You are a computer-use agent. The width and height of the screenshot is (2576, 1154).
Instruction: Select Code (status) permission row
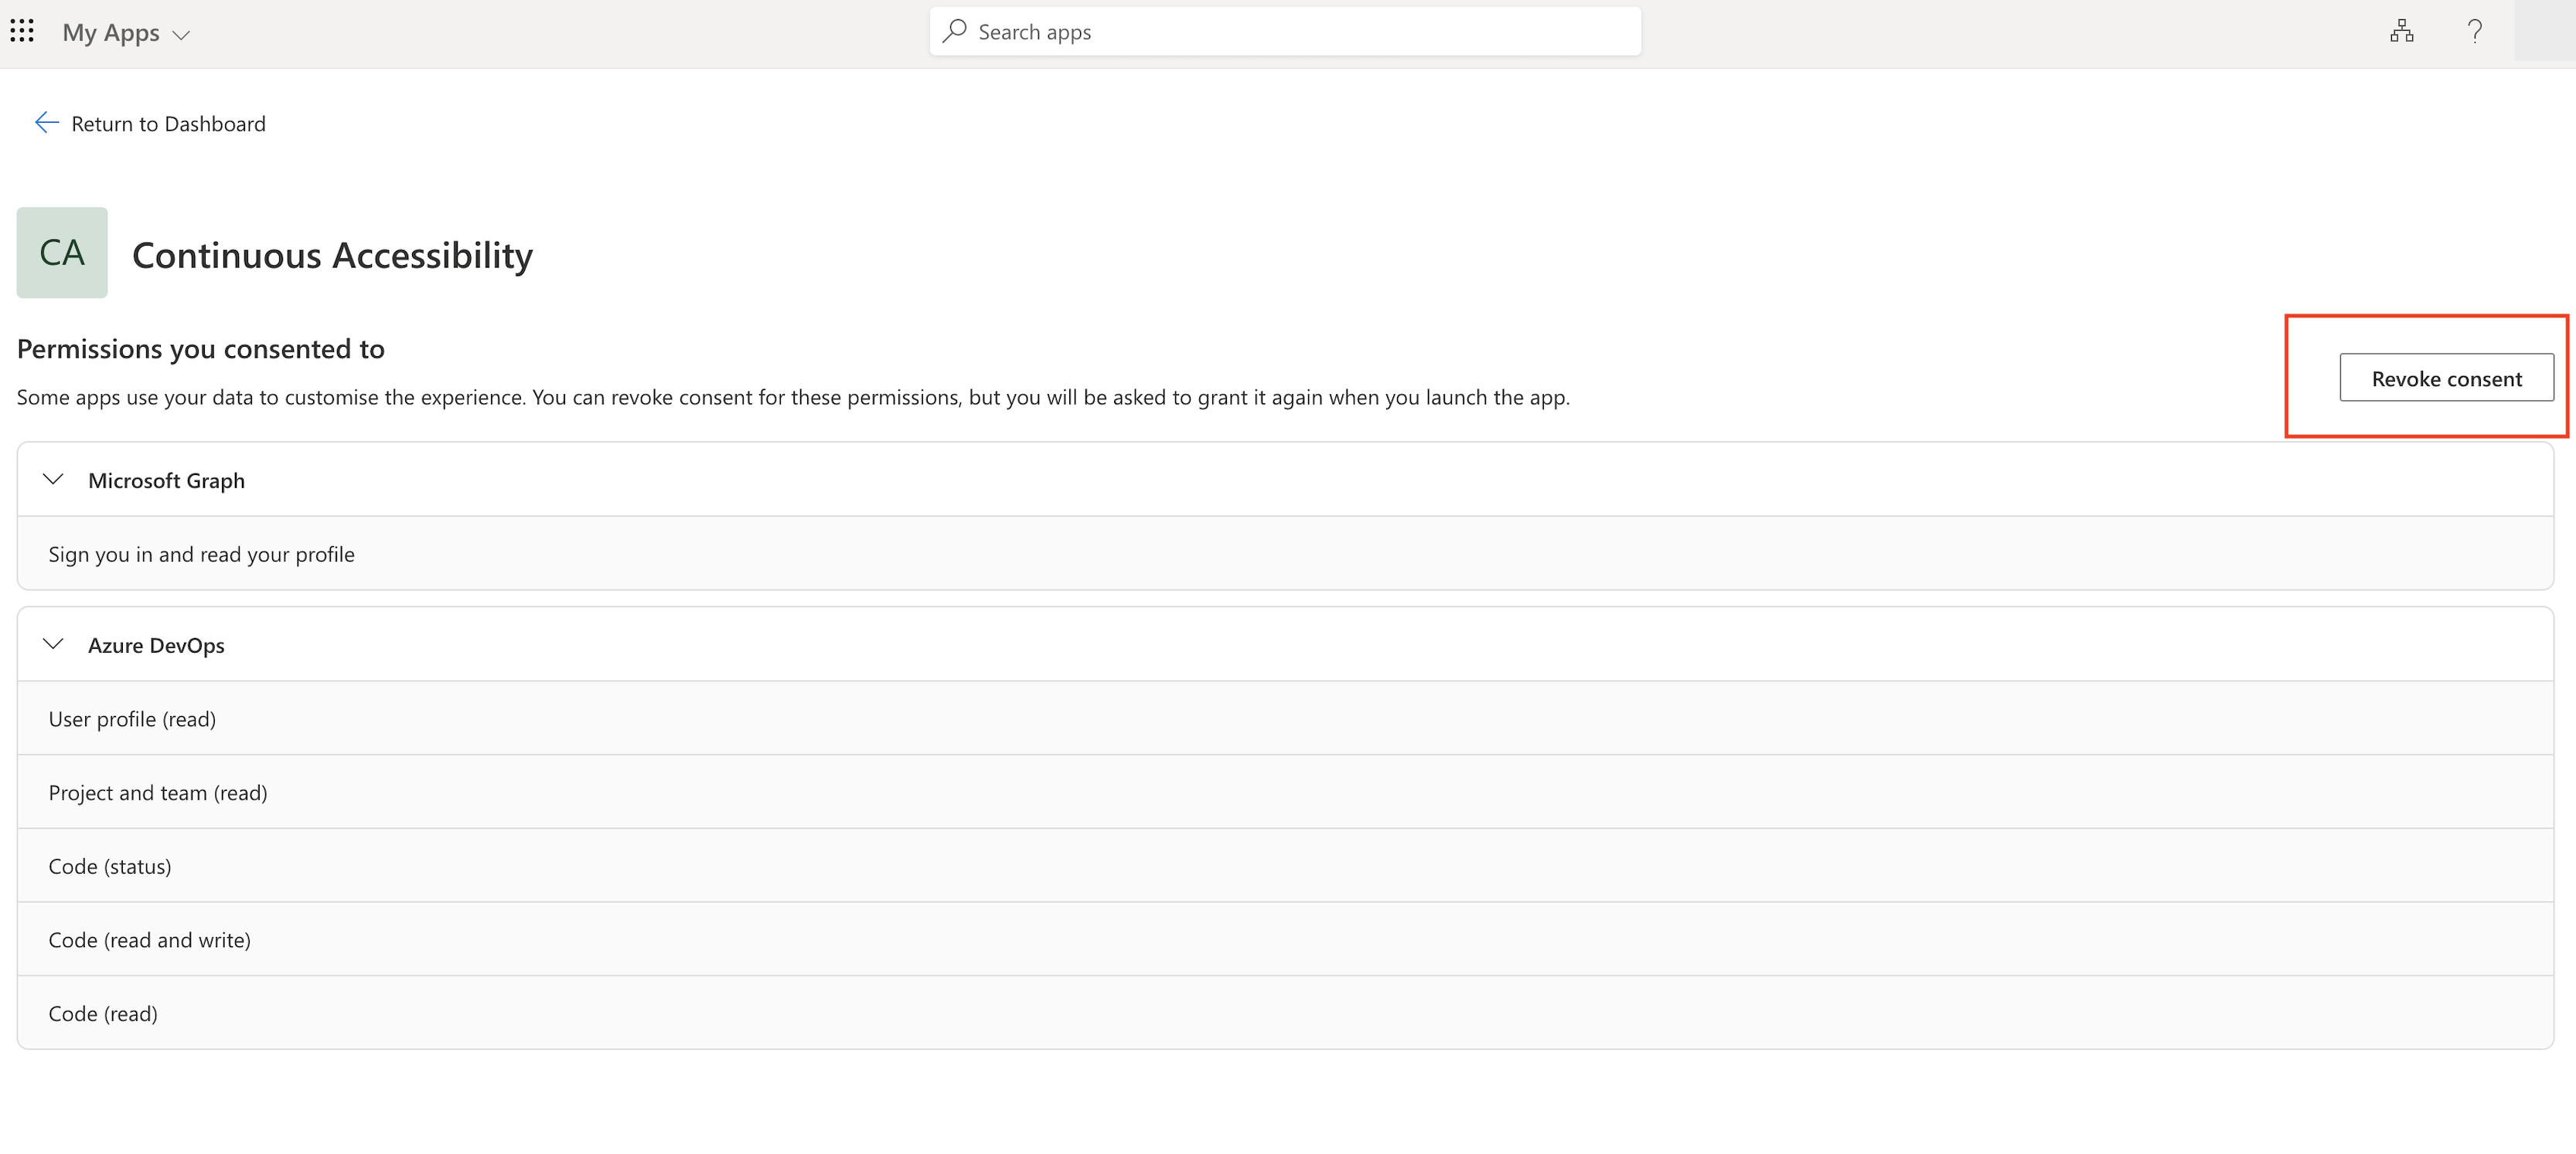[x=110, y=866]
